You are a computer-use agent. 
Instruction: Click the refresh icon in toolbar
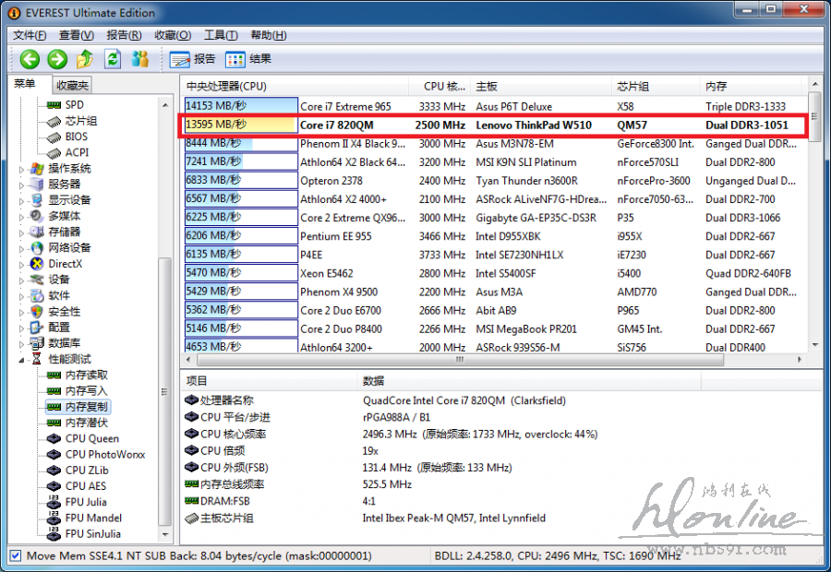point(113,59)
